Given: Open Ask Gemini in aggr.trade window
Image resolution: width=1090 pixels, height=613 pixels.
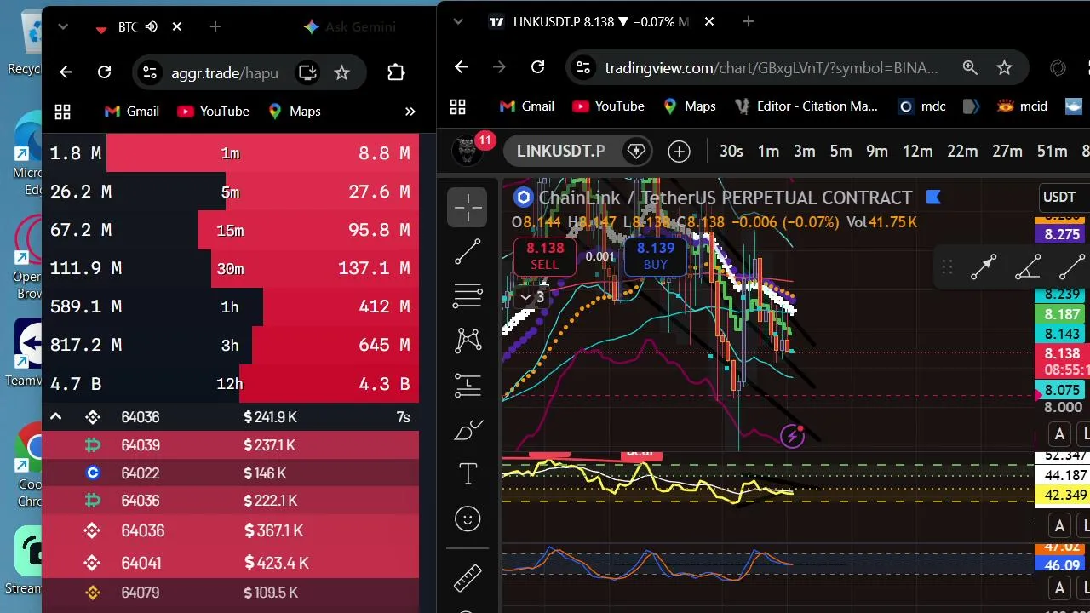Looking at the screenshot, I should 350,26.
